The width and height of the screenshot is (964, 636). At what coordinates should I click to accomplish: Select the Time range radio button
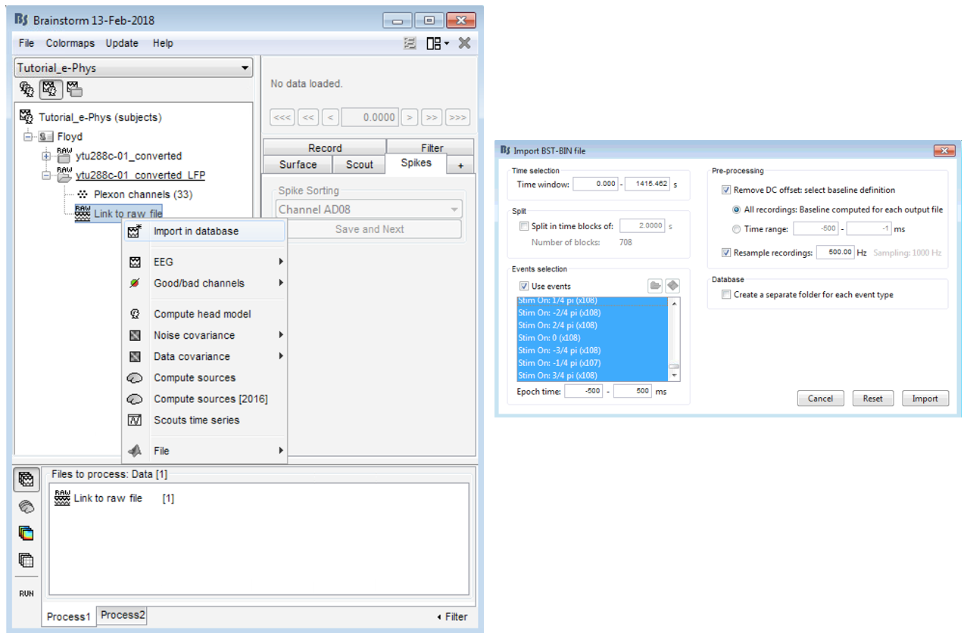(737, 229)
